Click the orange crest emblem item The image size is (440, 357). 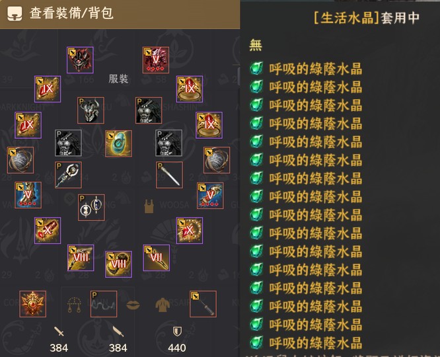[x=33, y=304]
